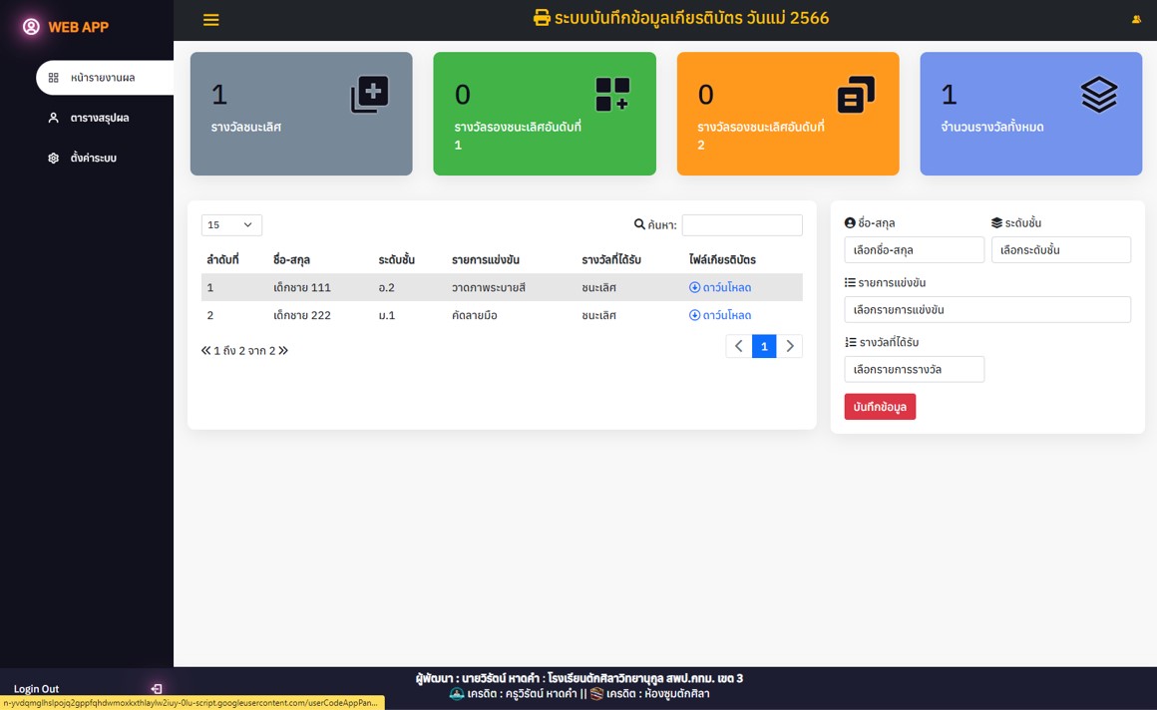The height and width of the screenshot is (710, 1157).
Task: Open the rows-per-page dropdown showing 15
Action: (231, 225)
